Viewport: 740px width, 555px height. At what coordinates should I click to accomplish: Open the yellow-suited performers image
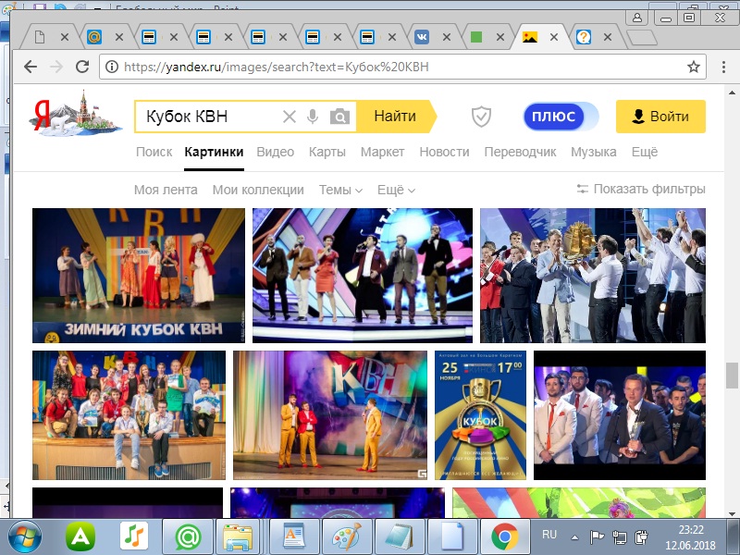[x=330, y=415]
